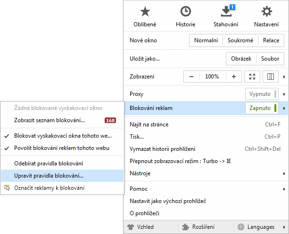The height and width of the screenshot is (234, 289).
Task: Click the Soukromé new window button
Action: pyautogui.click(x=240, y=40)
